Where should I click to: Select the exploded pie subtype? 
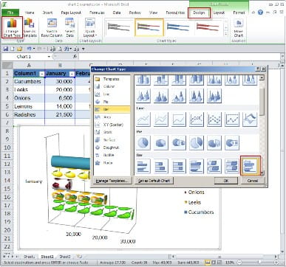point(197,142)
